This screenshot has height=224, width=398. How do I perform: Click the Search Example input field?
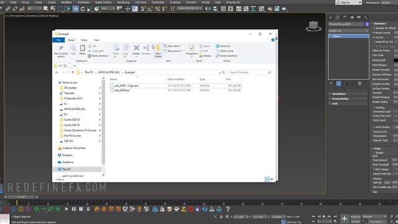[250, 72]
